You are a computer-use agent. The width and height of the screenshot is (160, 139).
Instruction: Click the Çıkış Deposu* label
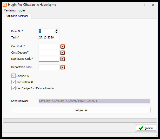[x=20, y=52]
